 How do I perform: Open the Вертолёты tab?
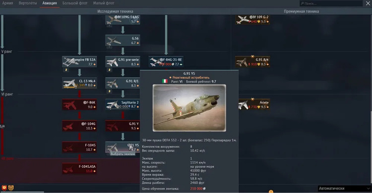click(28, 3)
